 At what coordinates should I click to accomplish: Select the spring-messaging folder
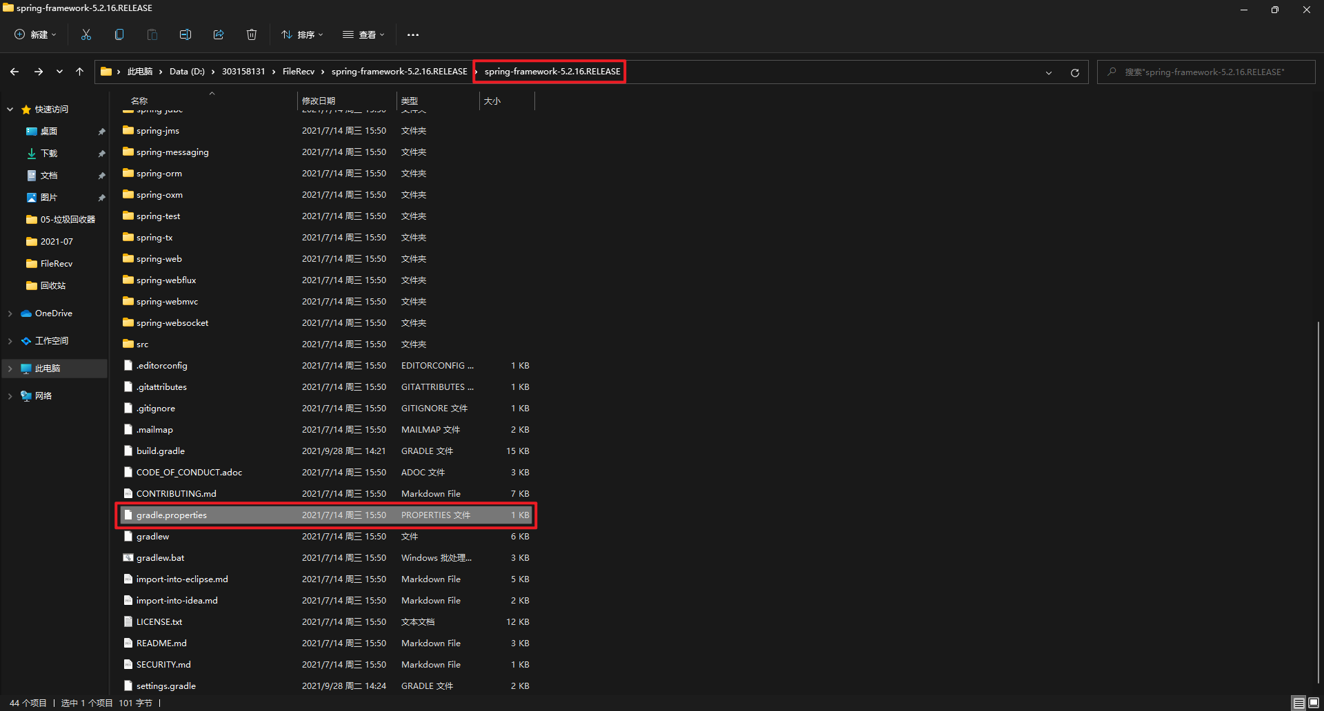point(326,152)
